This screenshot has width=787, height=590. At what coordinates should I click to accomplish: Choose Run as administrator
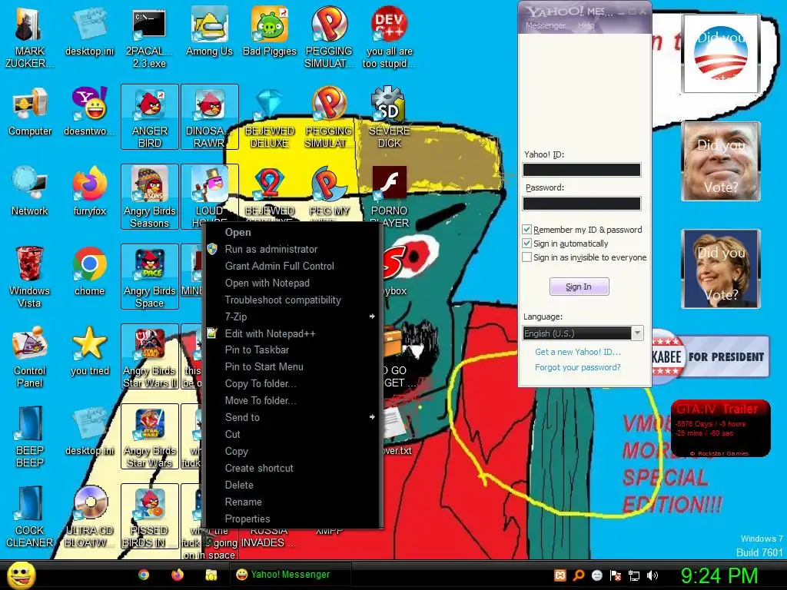[x=293, y=249]
